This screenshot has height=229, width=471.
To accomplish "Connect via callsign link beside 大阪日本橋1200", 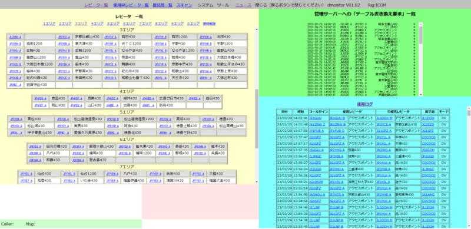I will click(16, 64).
